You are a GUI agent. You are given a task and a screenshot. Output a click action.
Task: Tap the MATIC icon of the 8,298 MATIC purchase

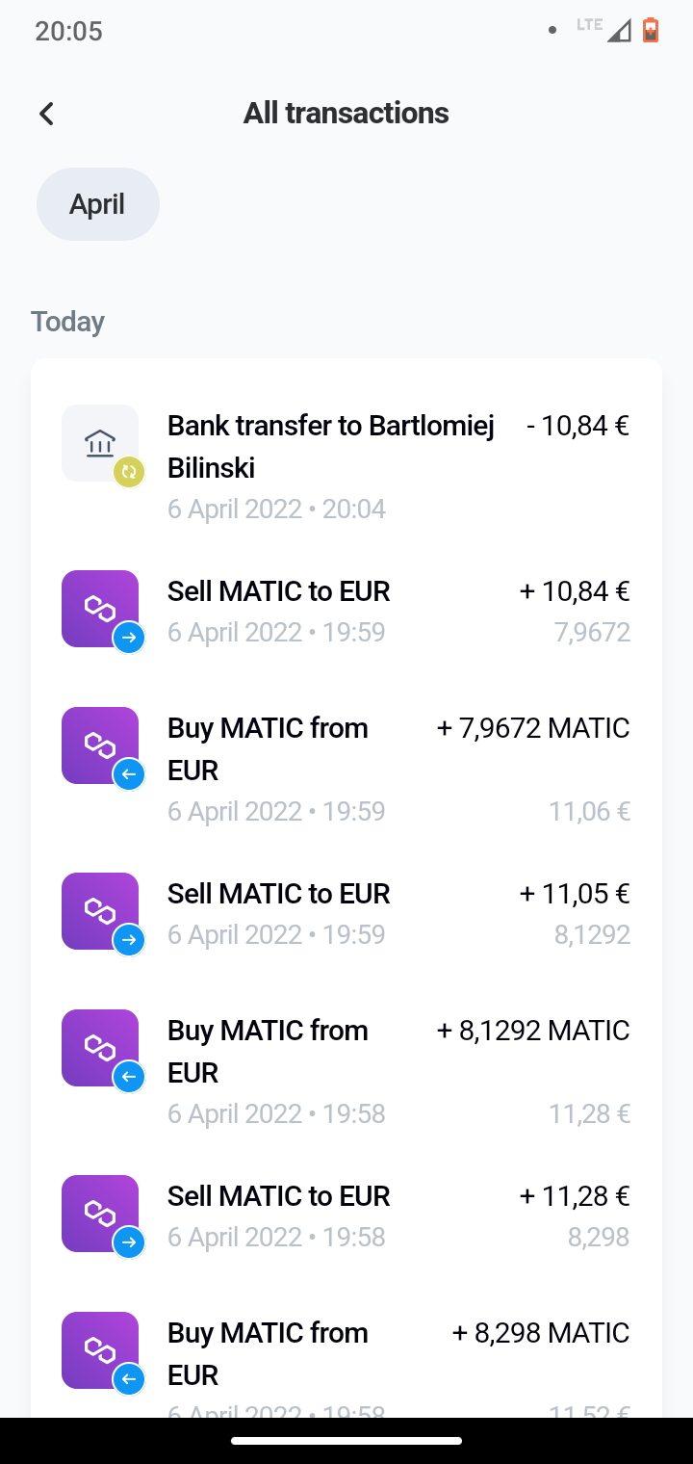tap(100, 1350)
